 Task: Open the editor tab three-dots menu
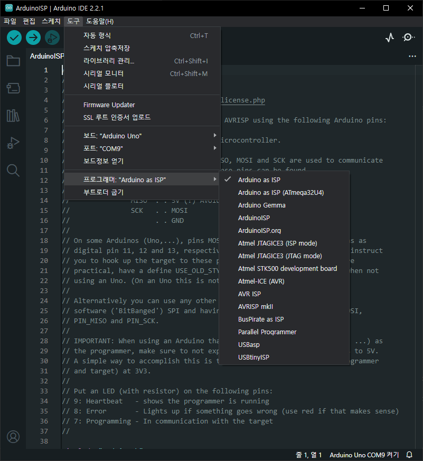[412, 56]
